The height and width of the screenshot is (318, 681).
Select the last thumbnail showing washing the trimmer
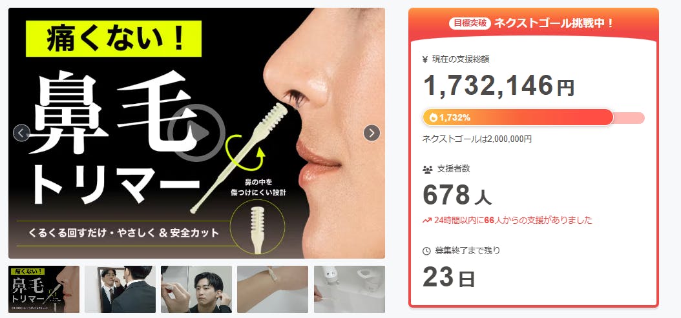coord(349,289)
